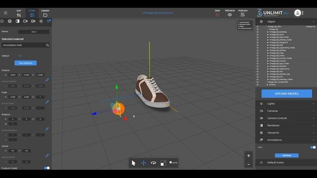The height and width of the screenshot is (178, 317).
Task: Select the first sun-shaped lights icon
Action: click(x=2, y=21)
